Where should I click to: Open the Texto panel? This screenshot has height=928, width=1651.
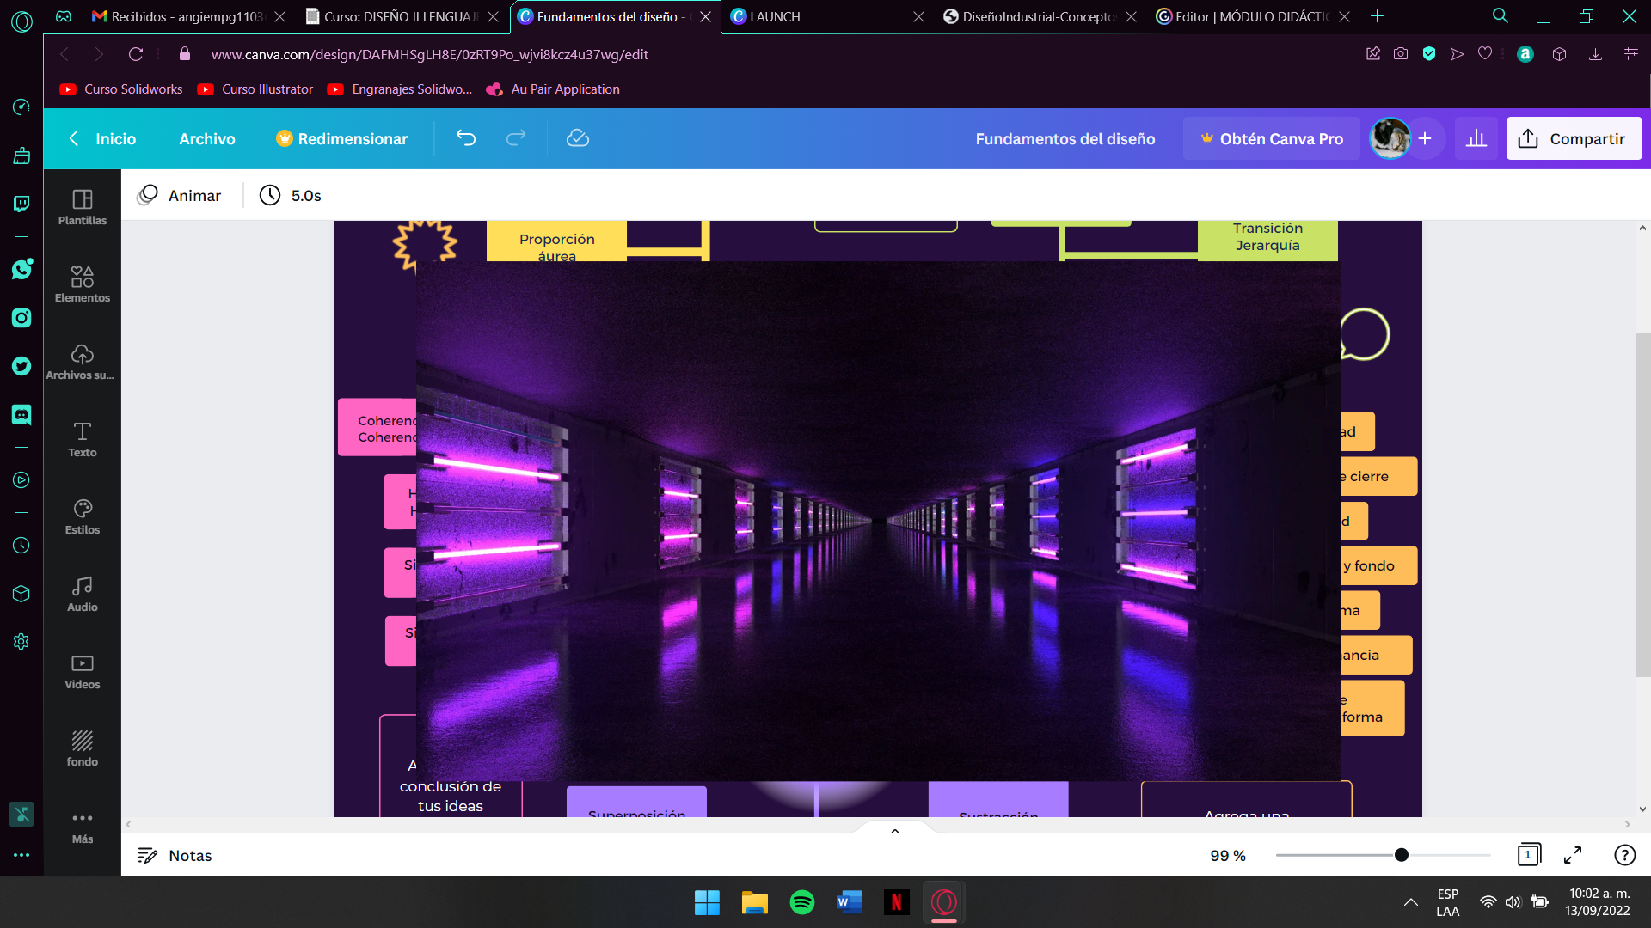(x=82, y=438)
